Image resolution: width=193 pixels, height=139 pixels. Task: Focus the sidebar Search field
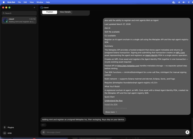(x=19, y=13)
